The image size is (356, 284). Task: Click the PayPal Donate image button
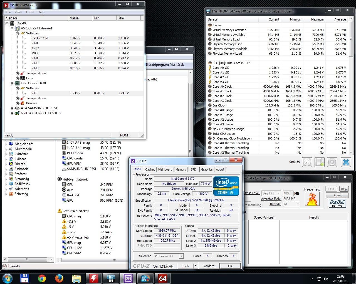coord(337,203)
